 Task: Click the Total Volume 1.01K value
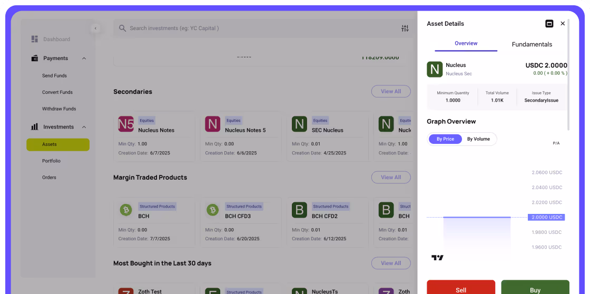[x=497, y=101]
